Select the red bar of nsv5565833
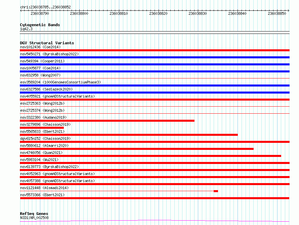 (129, 135)
